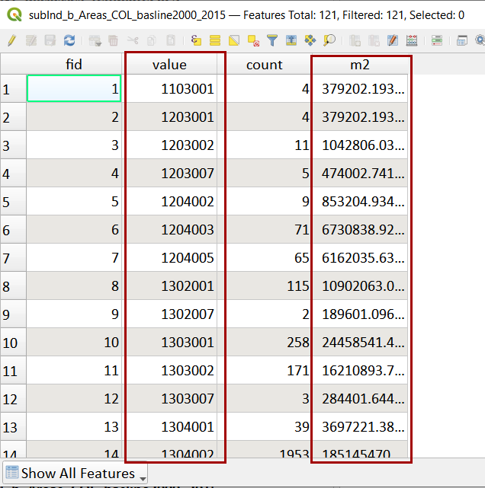Click the Invert selection icon

pos(234,40)
